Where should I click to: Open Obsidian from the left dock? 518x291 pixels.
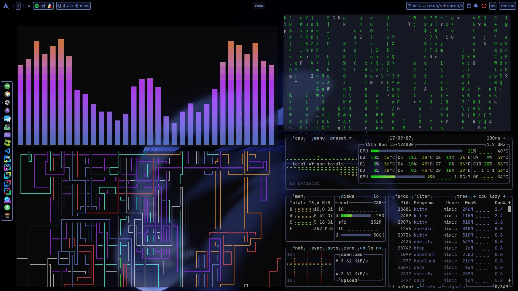click(x=7, y=110)
